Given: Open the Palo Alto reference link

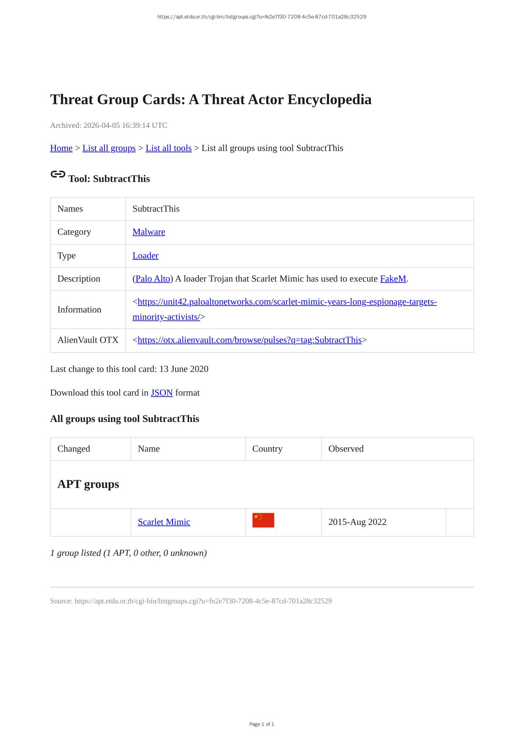Looking at the screenshot, I should point(153,279).
